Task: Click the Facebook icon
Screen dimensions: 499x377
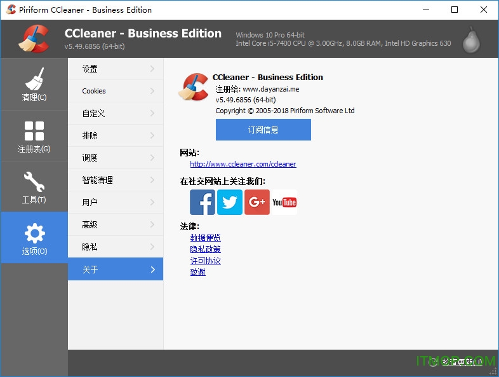Action: pyautogui.click(x=203, y=202)
